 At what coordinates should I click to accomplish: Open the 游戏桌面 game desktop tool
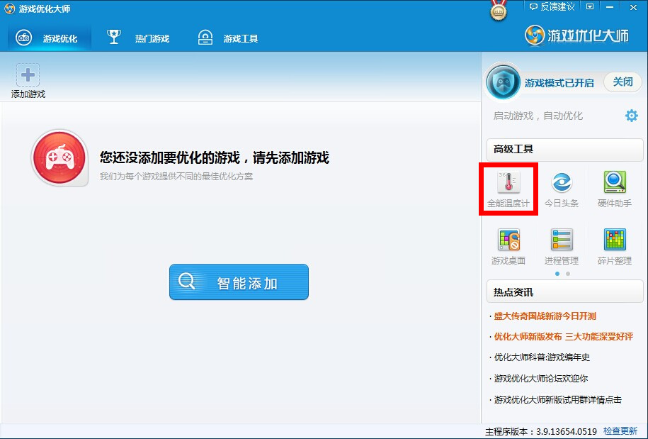tap(508, 247)
